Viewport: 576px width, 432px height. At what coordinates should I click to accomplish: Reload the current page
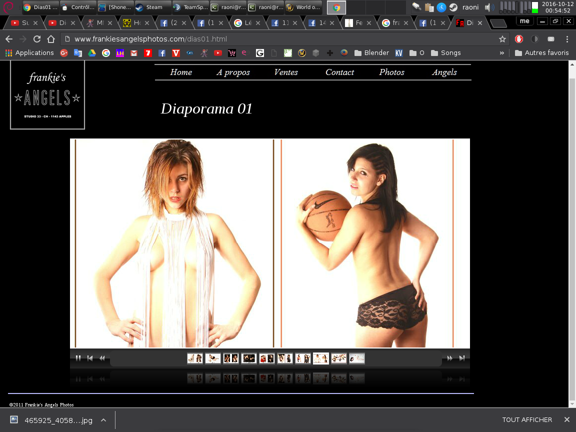(x=36, y=39)
